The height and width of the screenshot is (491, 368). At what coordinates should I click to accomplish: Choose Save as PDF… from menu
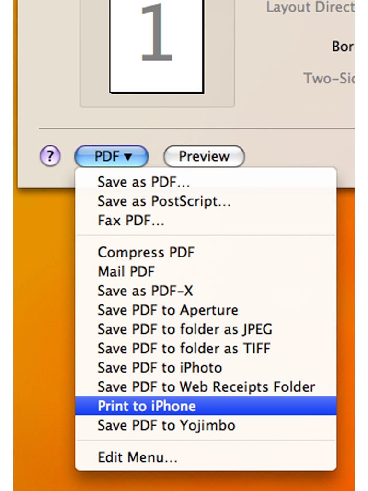206,182
